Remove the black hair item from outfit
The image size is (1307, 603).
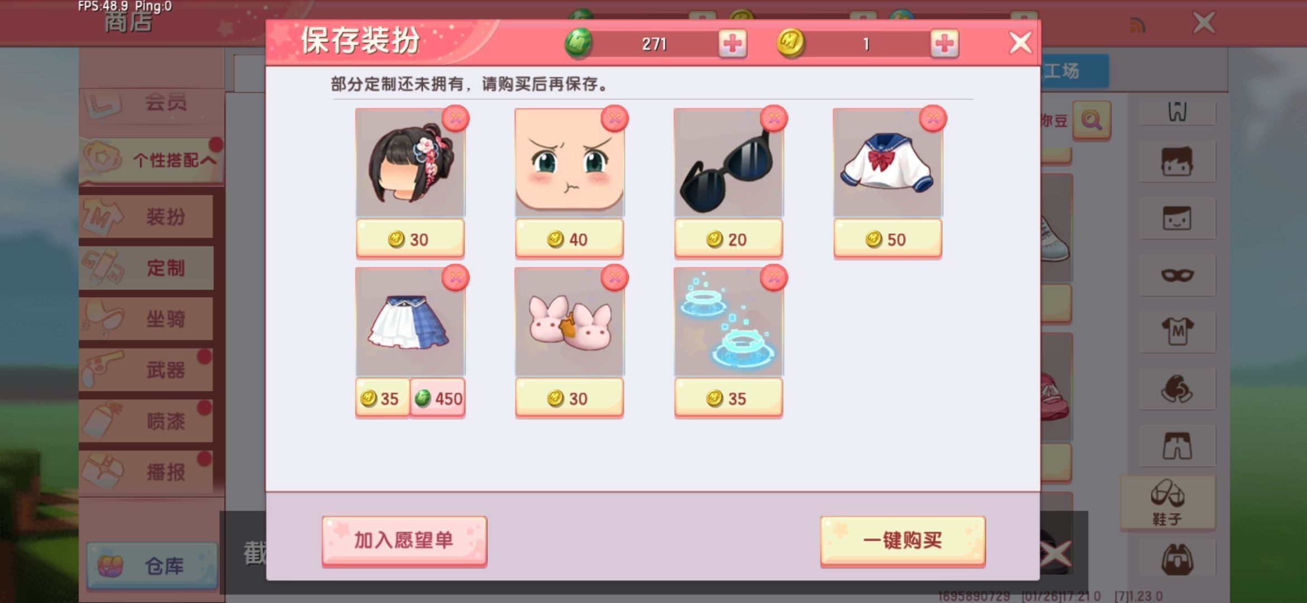[456, 118]
